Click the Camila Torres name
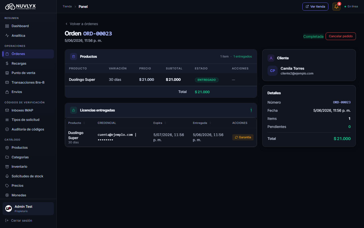The height and width of the screenshot is (228, 364). (292, 68)
